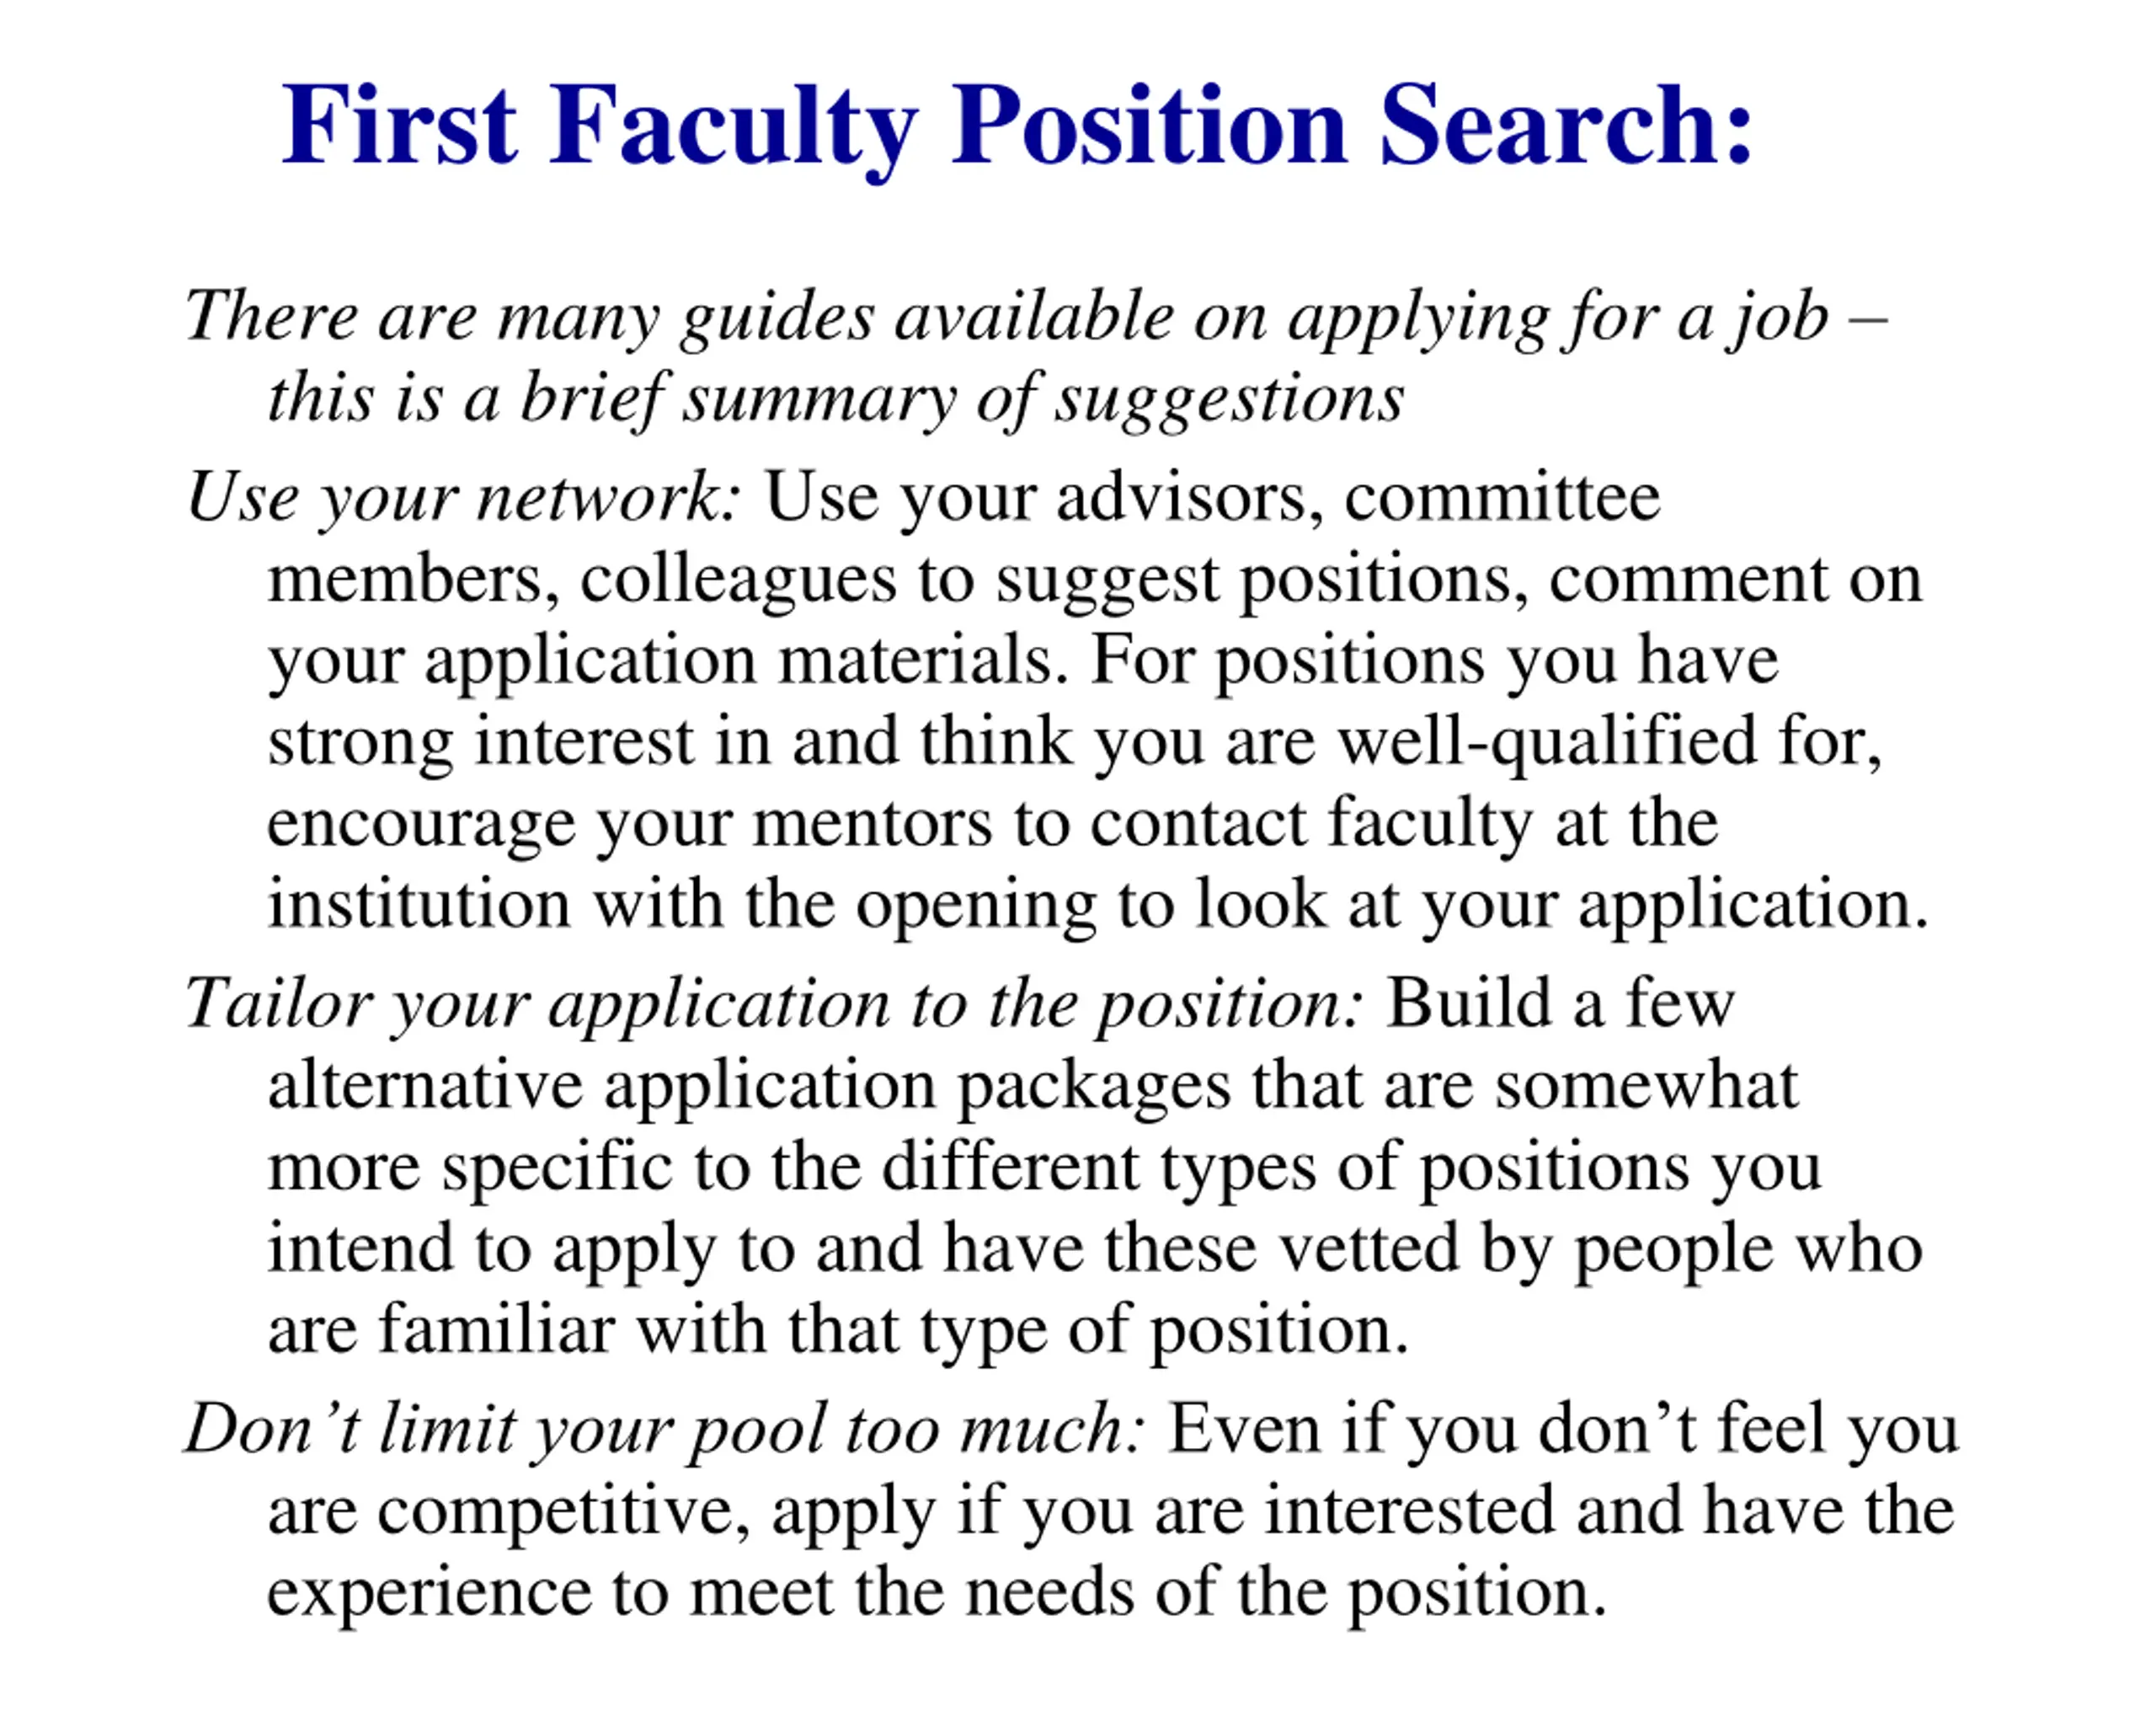The image size is (2156, 1727).
Task: Click the word "committee" in the network paragraph
Action: (x=1502, y=497)
